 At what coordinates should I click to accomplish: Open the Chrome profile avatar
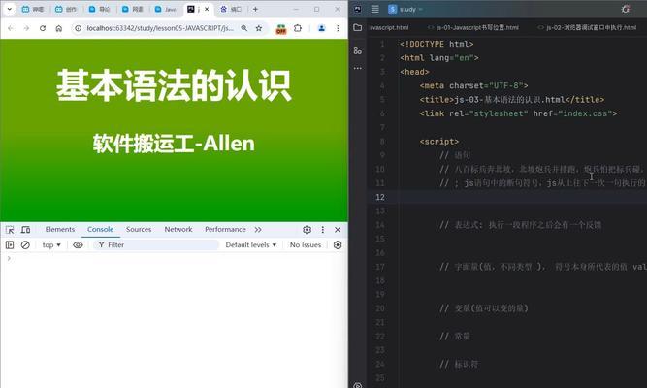pos(321,28)
